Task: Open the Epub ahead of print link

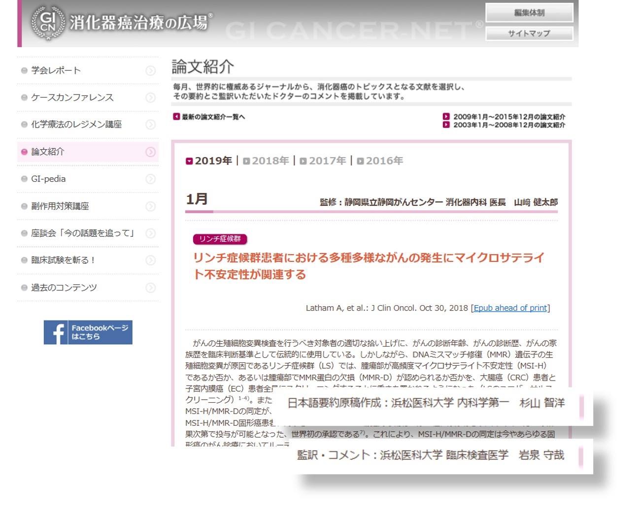Action: point(509,308)
